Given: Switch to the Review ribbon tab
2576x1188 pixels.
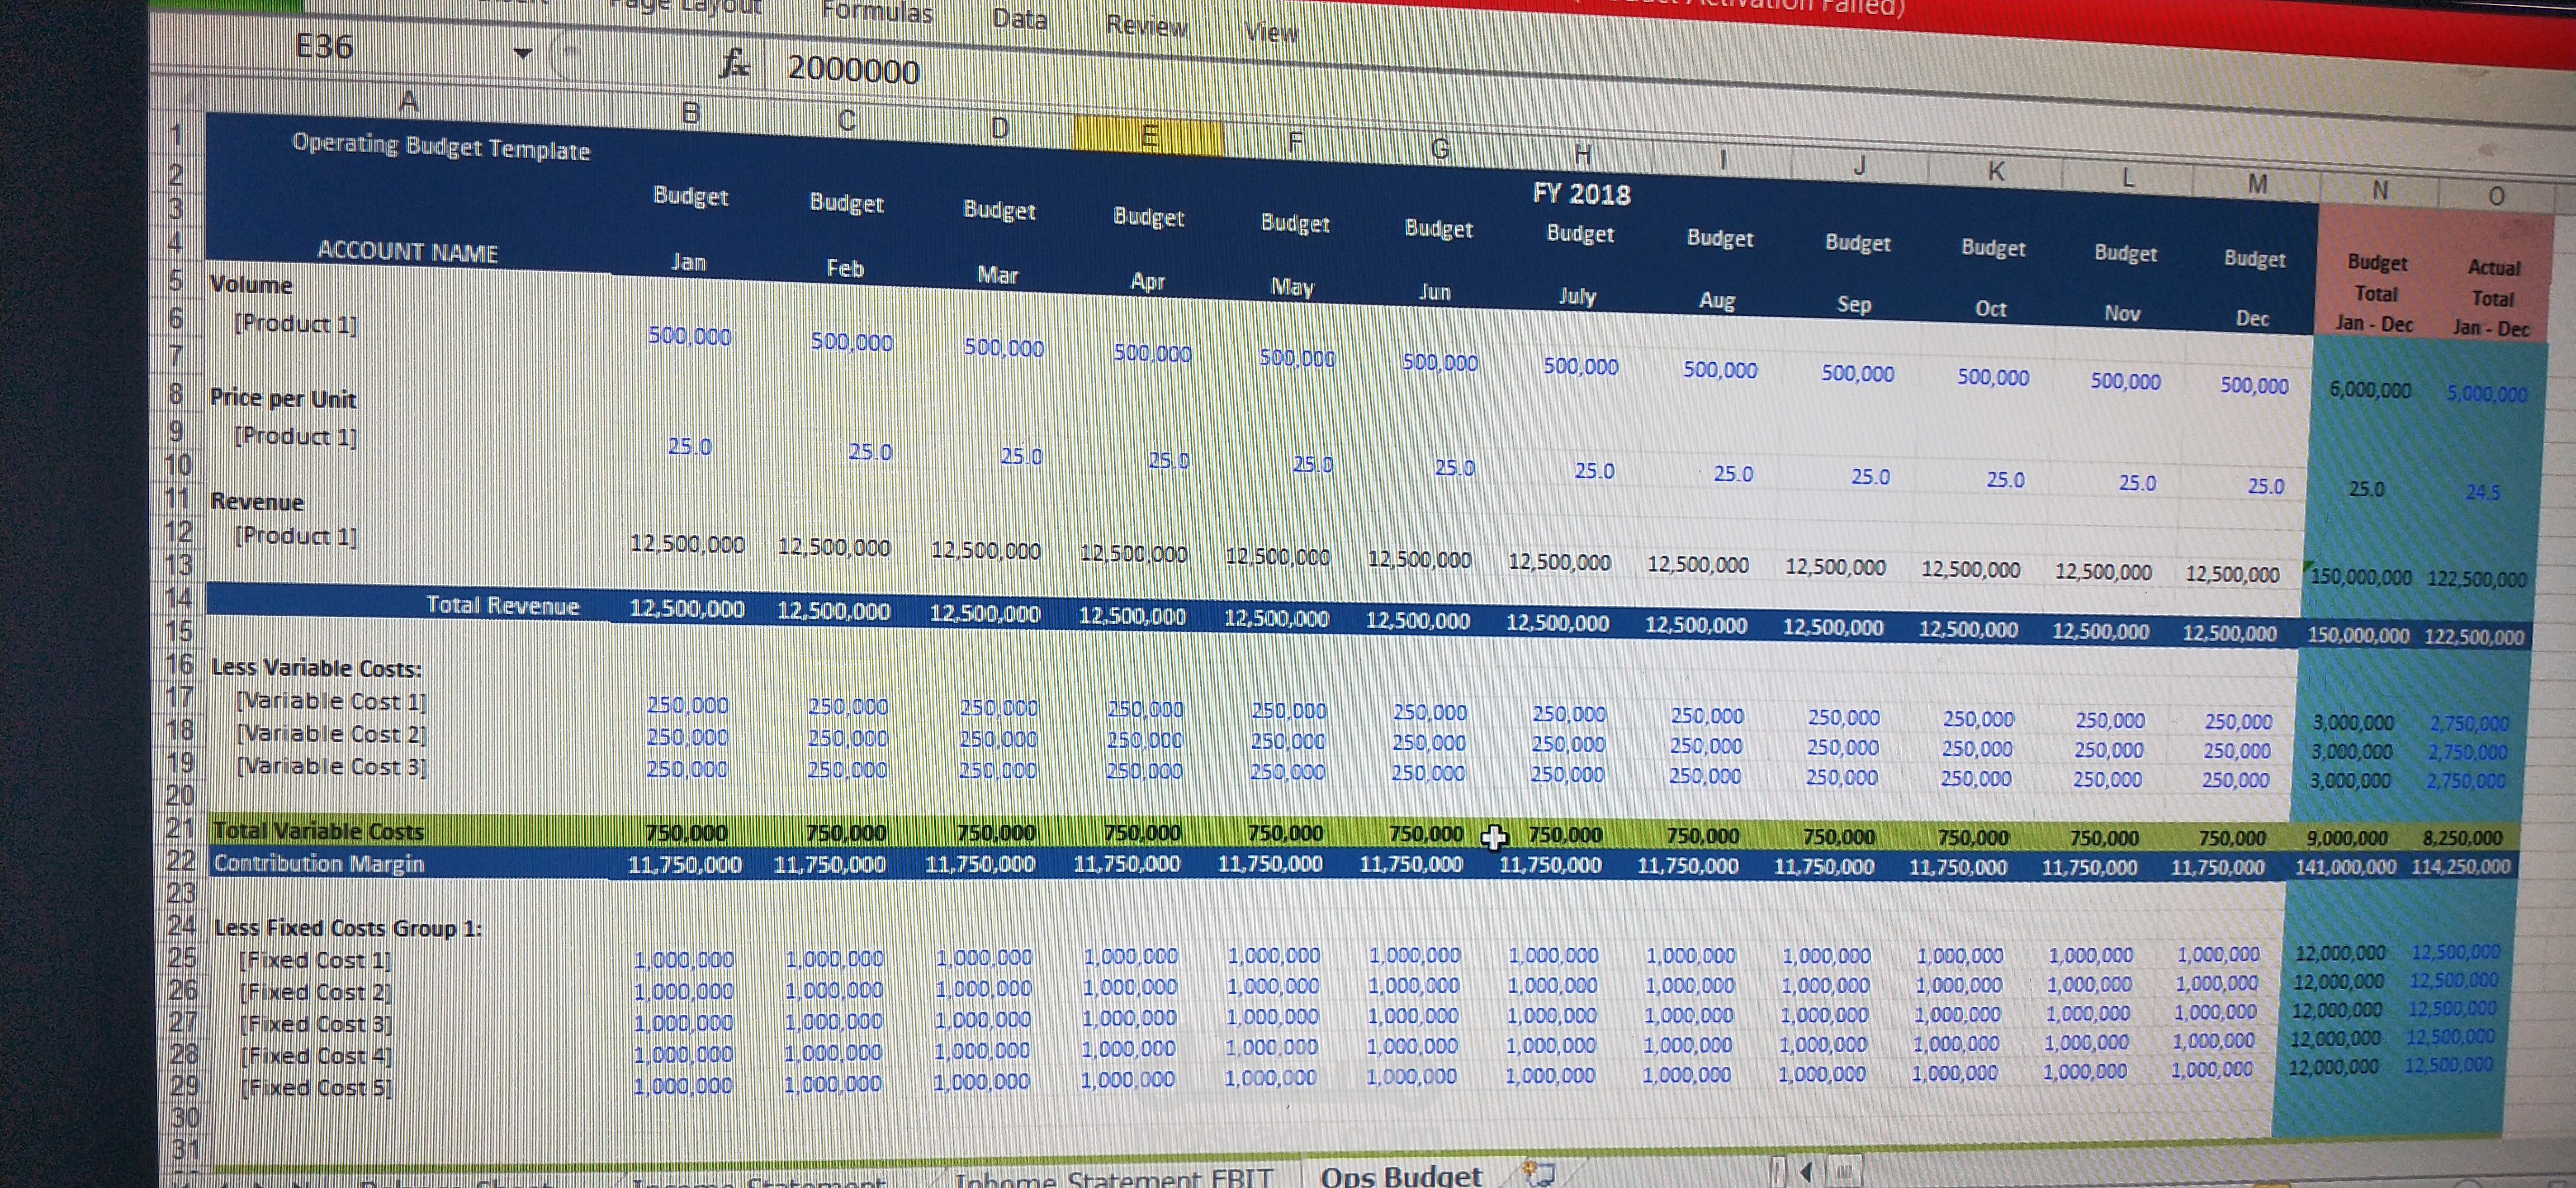Looking at the screenshot, I should [x=1146, y=26].
